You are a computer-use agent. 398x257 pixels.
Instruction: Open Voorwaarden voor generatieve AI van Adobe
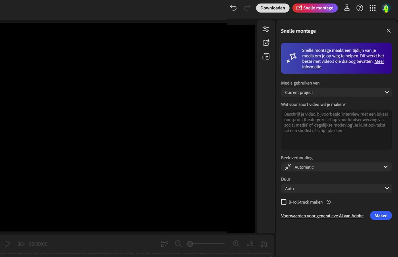click(322, 216)
